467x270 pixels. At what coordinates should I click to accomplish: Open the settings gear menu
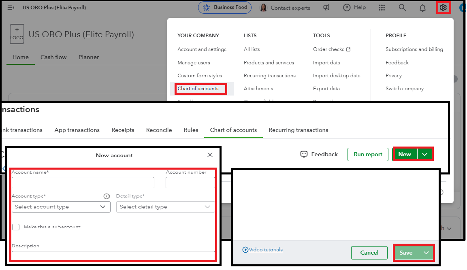point(443,7)
